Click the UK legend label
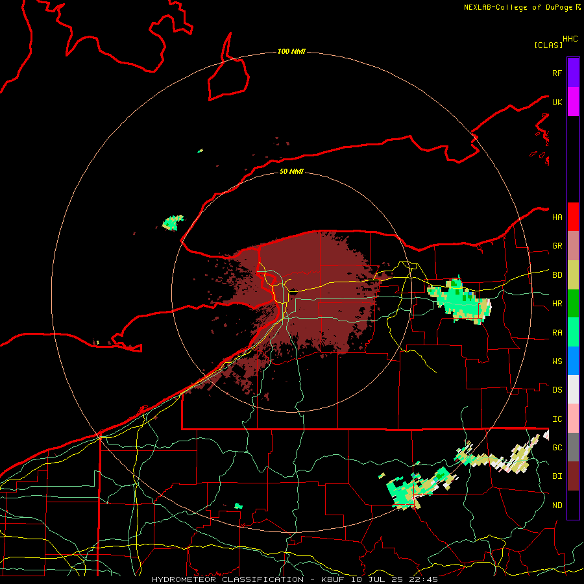The image size is (584, 584). point(557,102)
